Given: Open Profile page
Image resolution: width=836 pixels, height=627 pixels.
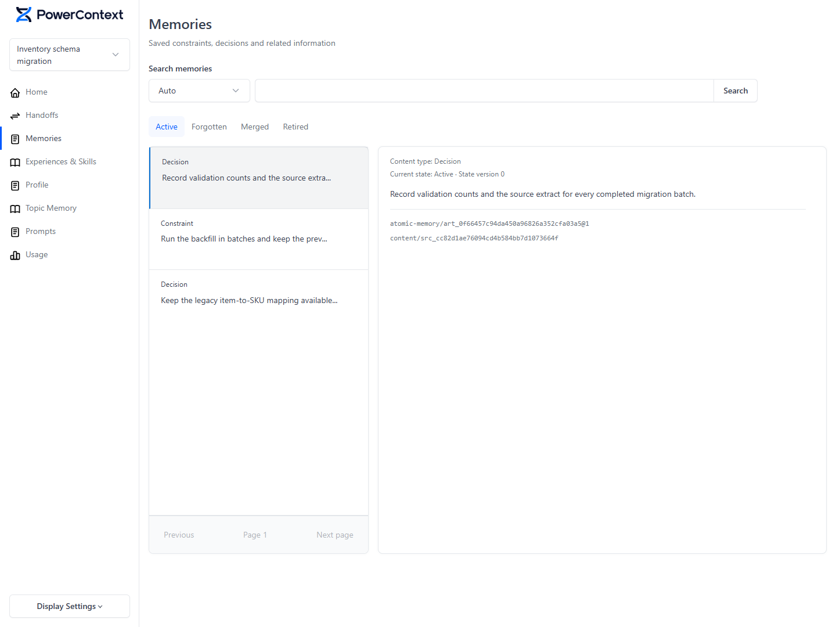Looking at the screenshot, I should 70,185.
